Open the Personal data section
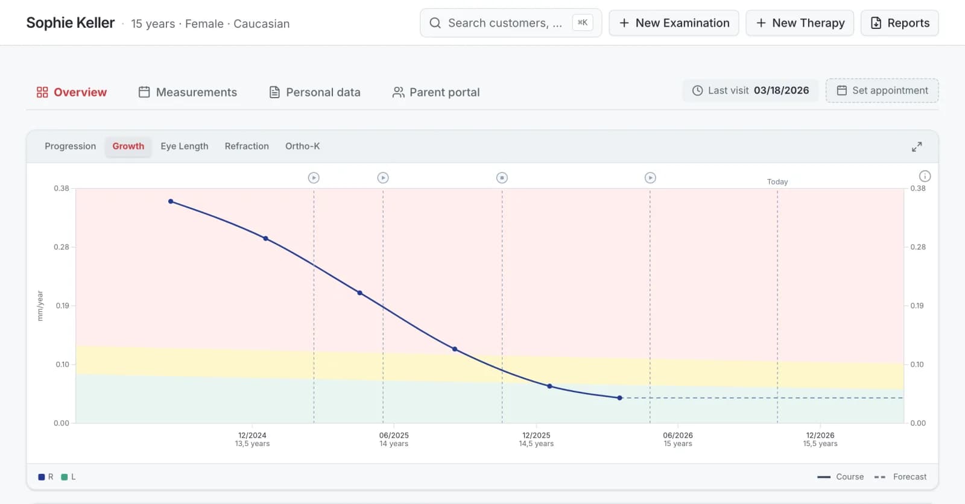Viewport: 965px width, 504px height. point(314,92)
